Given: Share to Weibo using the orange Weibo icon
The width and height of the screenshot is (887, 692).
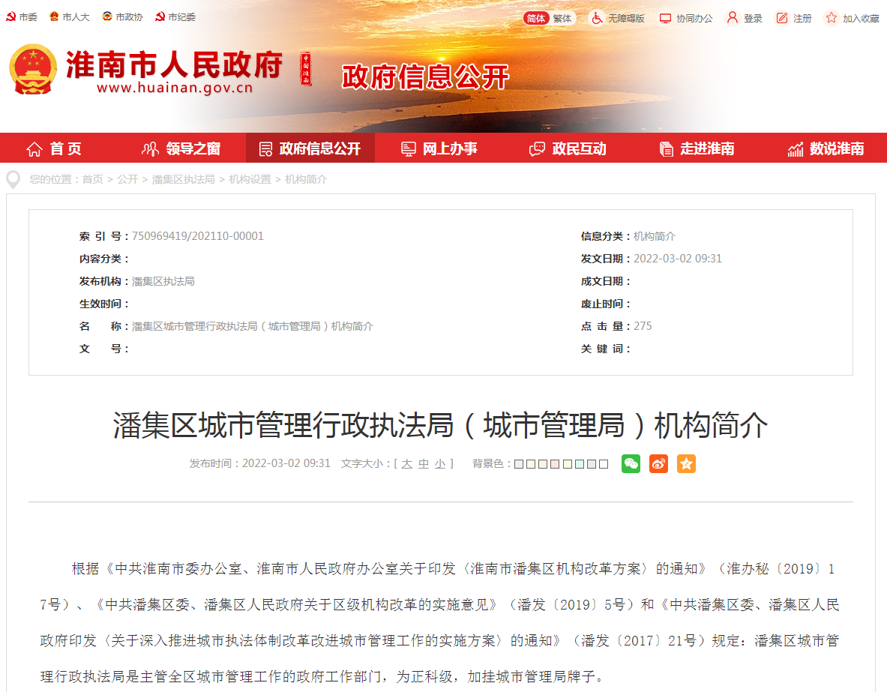Looking at the screenshot, I should coord(658,464).
